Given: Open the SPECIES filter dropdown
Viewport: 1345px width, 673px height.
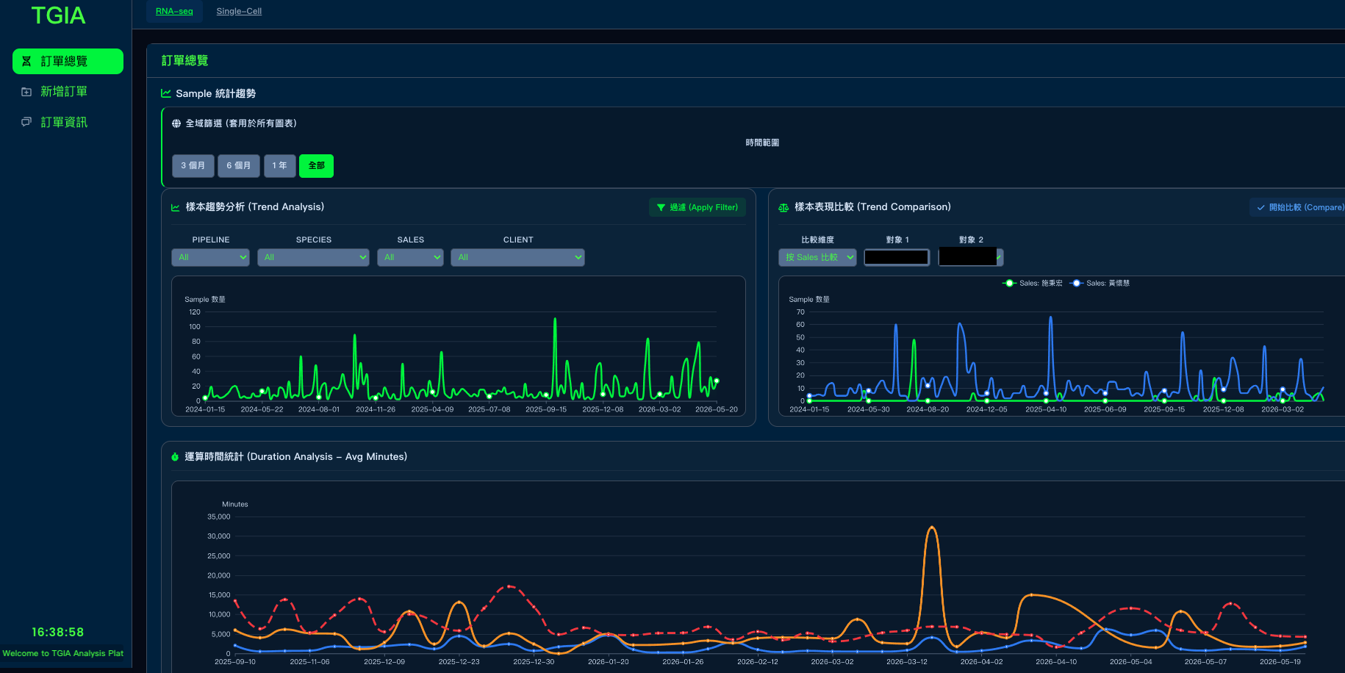Looking at the screenshot, I should tap(313, 257).
